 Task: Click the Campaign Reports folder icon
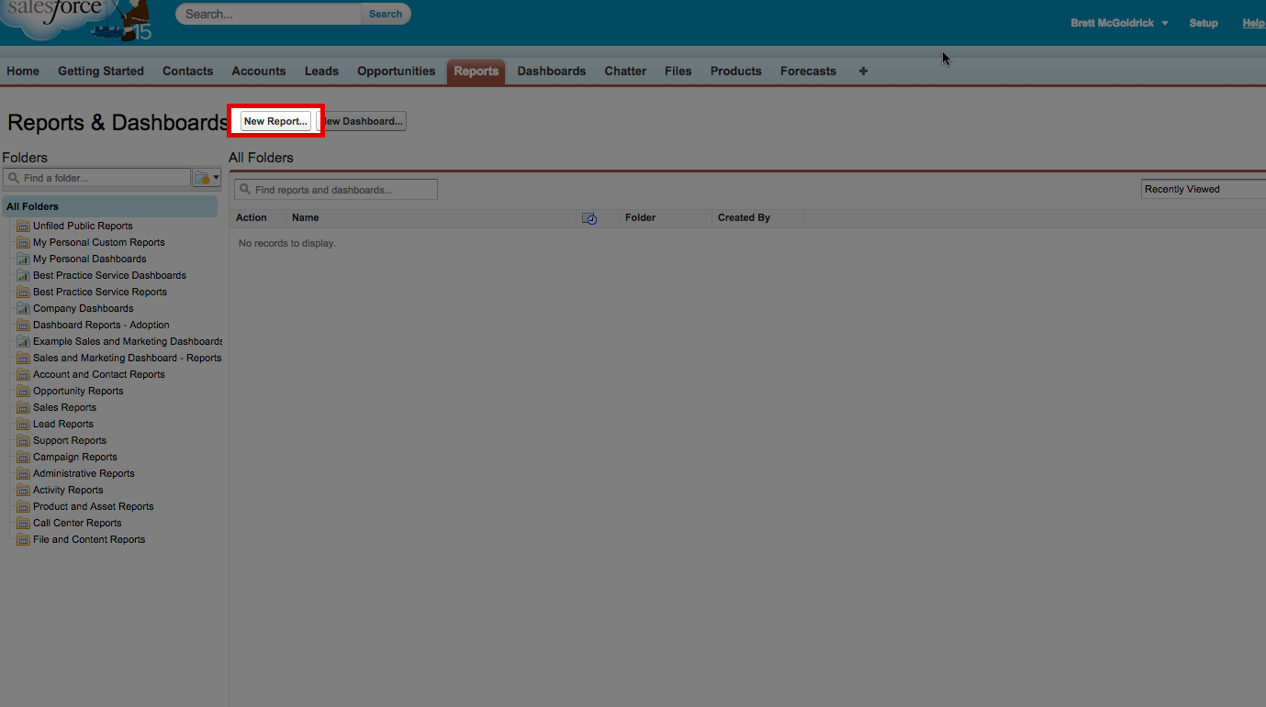pos(24,457)
